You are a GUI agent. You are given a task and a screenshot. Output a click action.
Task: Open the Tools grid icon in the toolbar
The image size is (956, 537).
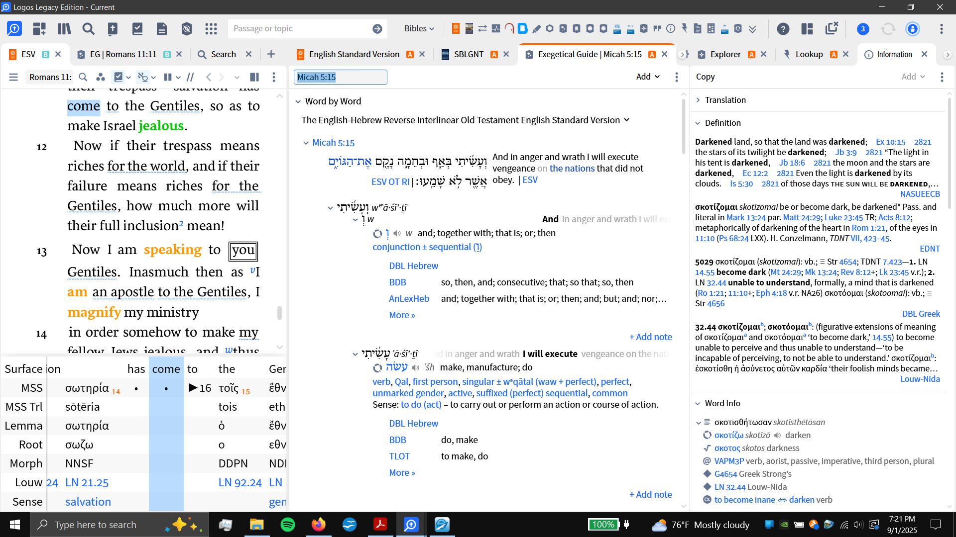(x=211, y=29)
